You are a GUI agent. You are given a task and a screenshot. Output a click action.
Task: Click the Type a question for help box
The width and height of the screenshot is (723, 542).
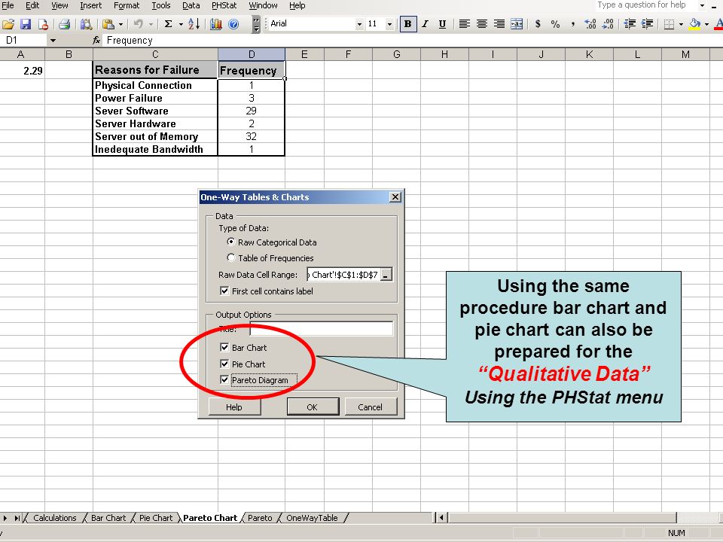[x=645, y=5]
